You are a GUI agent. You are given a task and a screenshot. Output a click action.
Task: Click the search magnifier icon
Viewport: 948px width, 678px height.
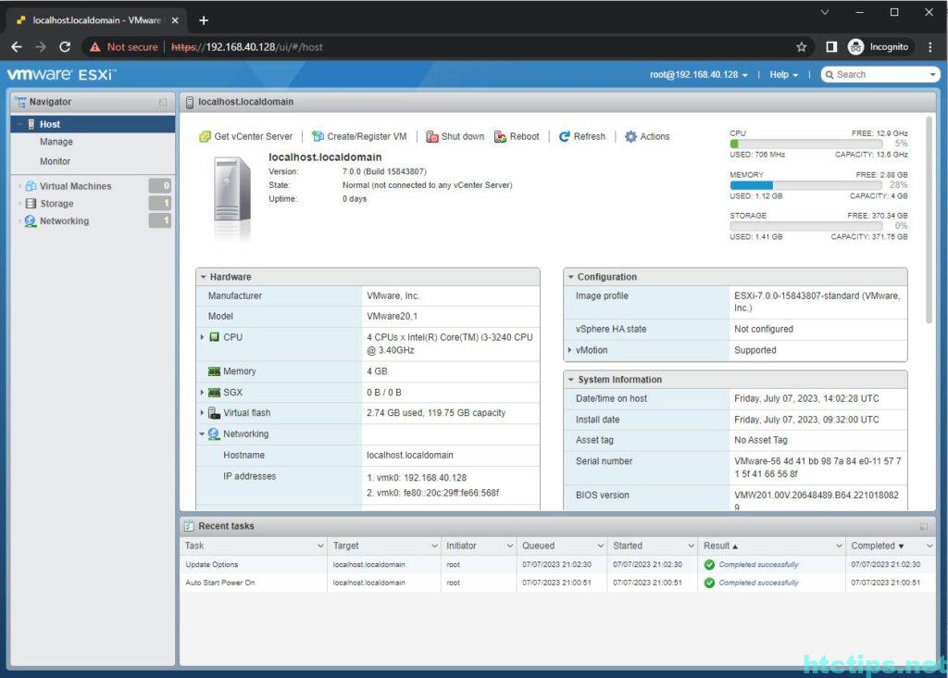829,75
